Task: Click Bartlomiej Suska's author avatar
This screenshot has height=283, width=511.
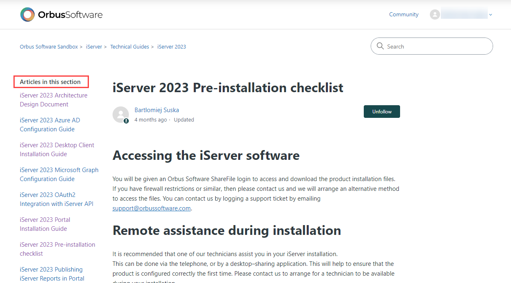Action: (121, 115)
